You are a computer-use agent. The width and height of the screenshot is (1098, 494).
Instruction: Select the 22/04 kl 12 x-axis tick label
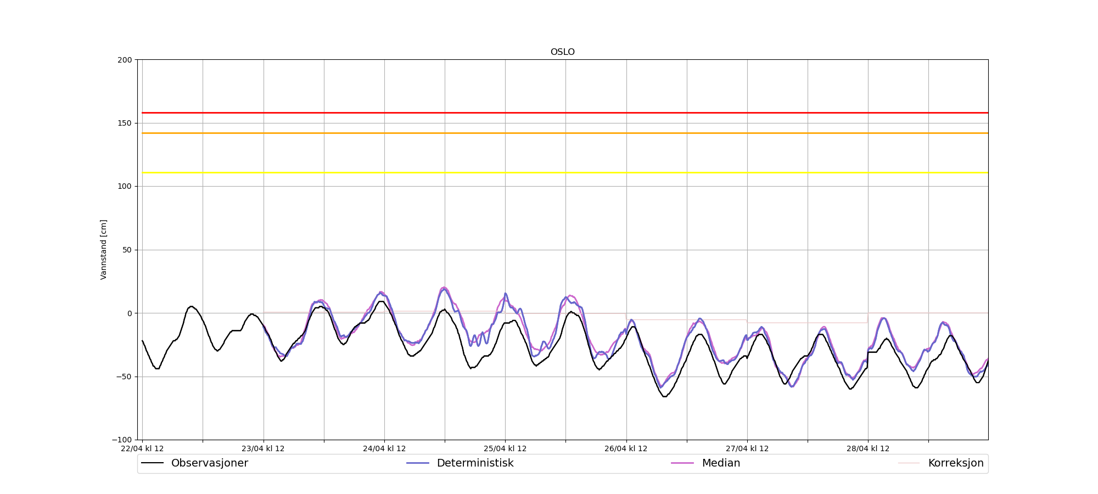142,448
